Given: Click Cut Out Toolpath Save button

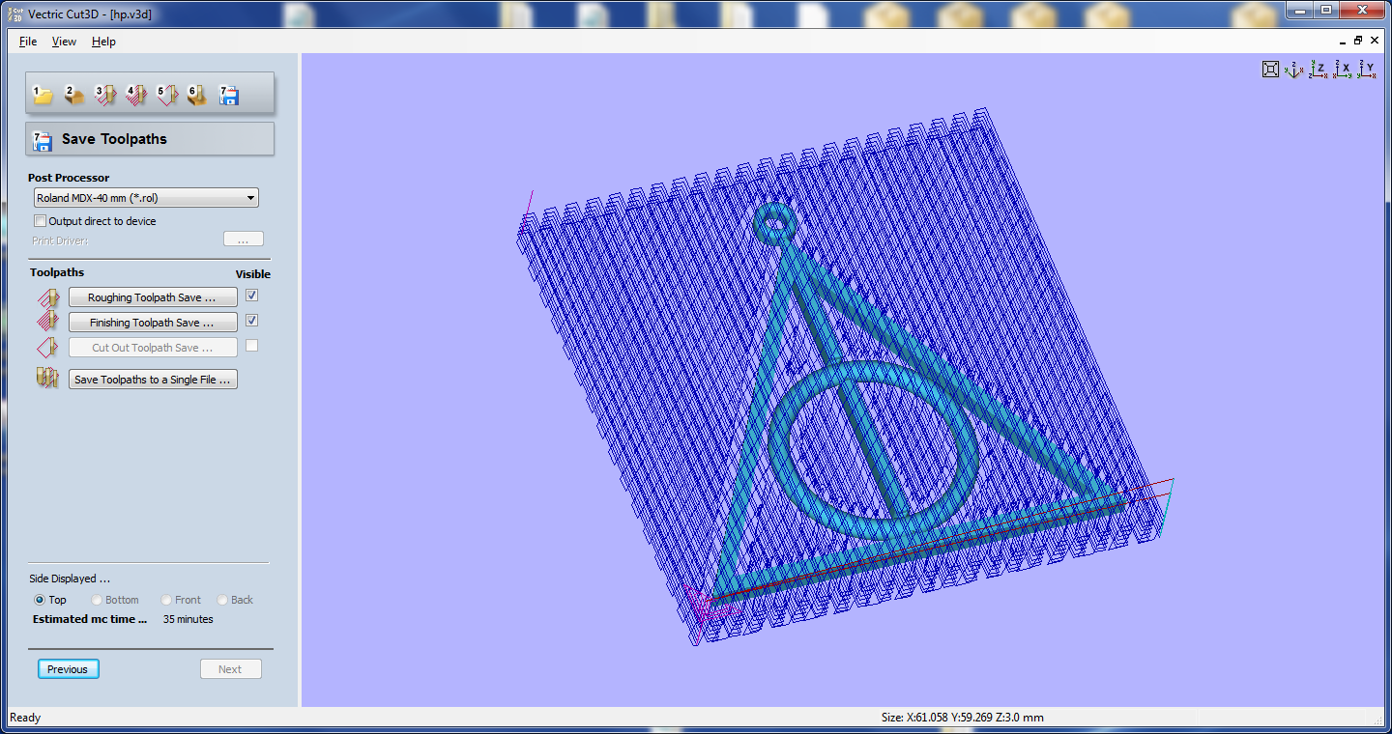Looking at the screenshot, I should 153,348.
